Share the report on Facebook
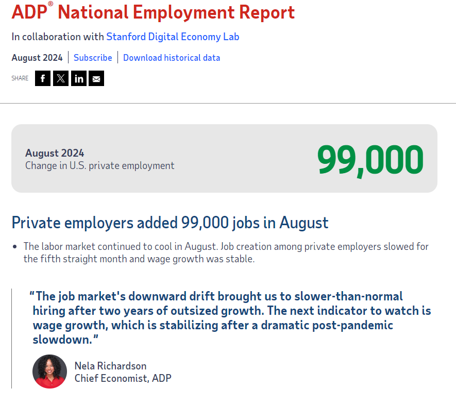 pos(43,78)
